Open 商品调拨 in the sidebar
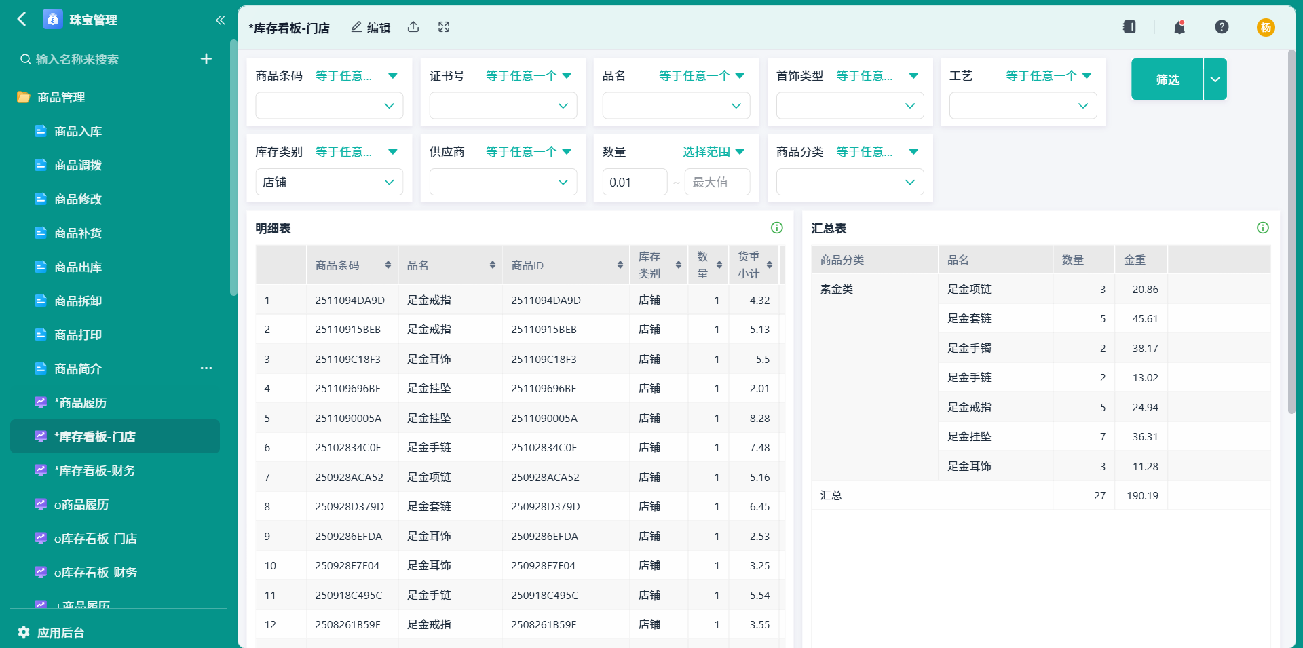The height and width of the screenshot is (648, 1303). pyautogui.click(x=115, y=165)
